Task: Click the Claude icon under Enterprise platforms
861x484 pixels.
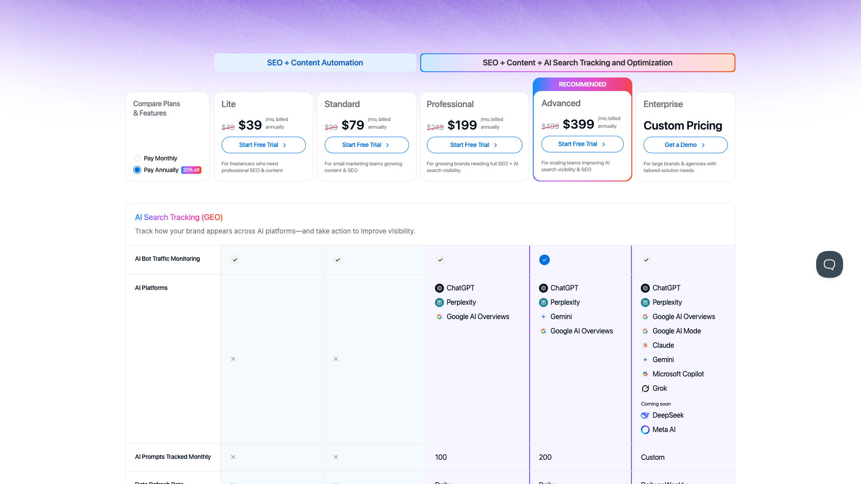Action: coord(645,345)
